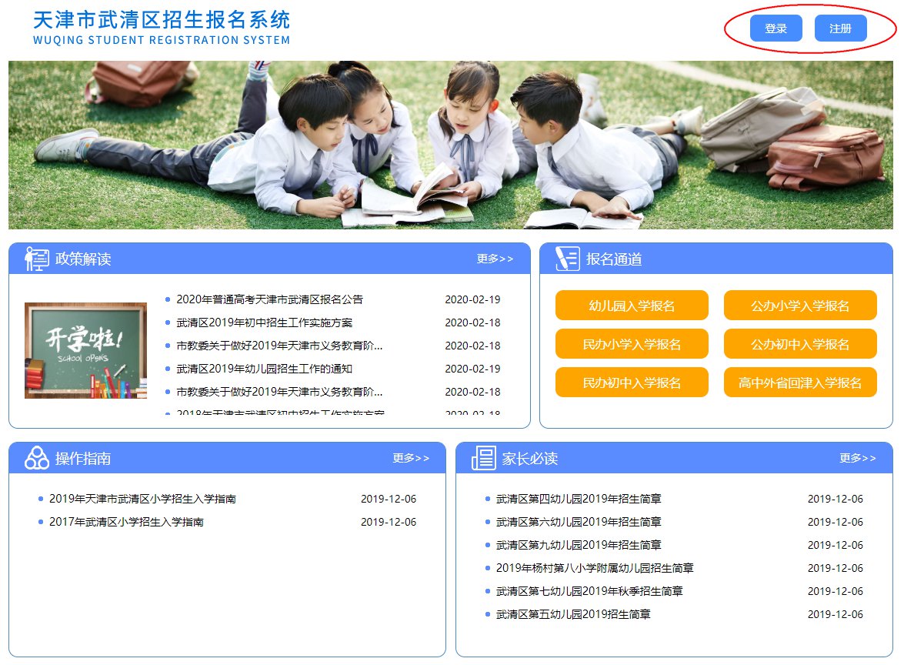This screenshot has width=904, height=665.
Task: Click date 2020-02-19 beside 高考报名公告
Action: pos(472,299)
